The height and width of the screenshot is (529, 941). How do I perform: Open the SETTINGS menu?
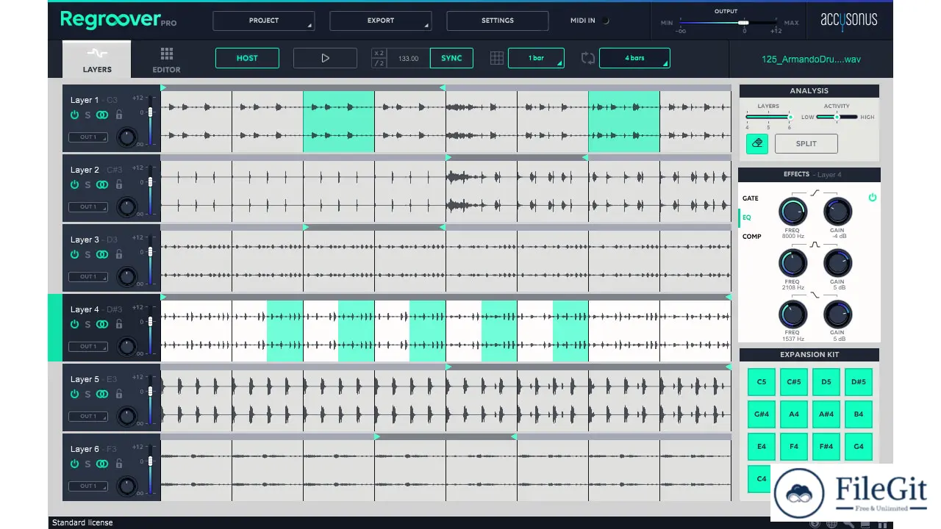click(x=498, y=21)
